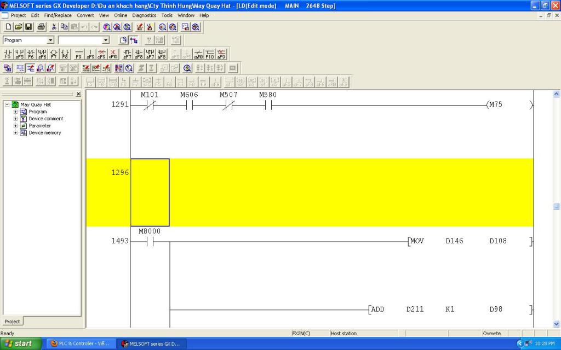This screenshot has height=350, width=561.
Task: Toggle Read mode icon in toolbar
Action: coord(20,68)
